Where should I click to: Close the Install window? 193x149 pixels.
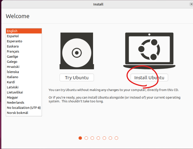tap(191, 4)
